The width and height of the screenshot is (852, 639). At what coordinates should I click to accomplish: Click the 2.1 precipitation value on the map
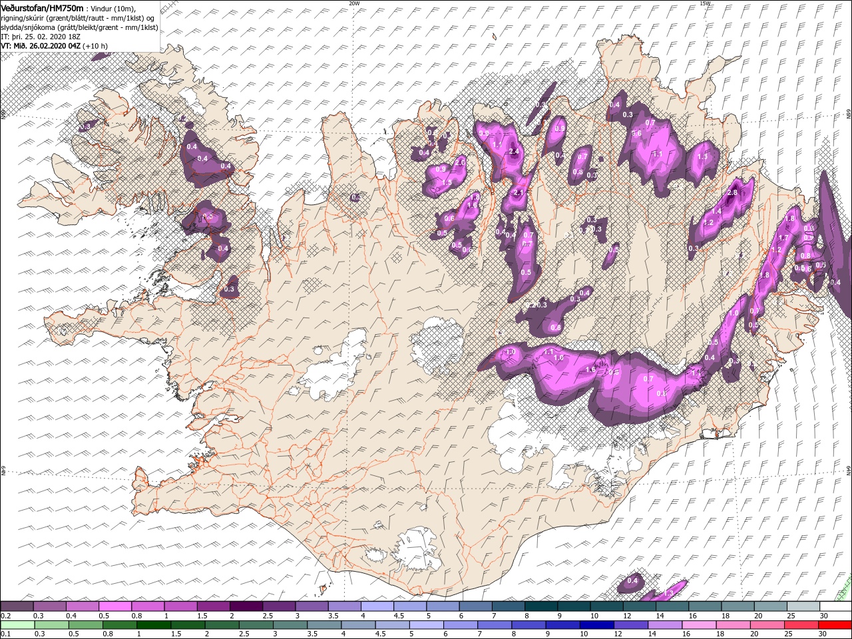pos(519,192)
